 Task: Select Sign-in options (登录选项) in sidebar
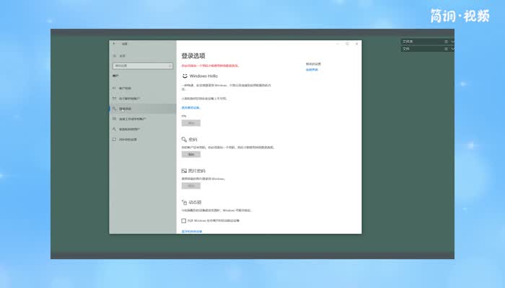[126, 109]
